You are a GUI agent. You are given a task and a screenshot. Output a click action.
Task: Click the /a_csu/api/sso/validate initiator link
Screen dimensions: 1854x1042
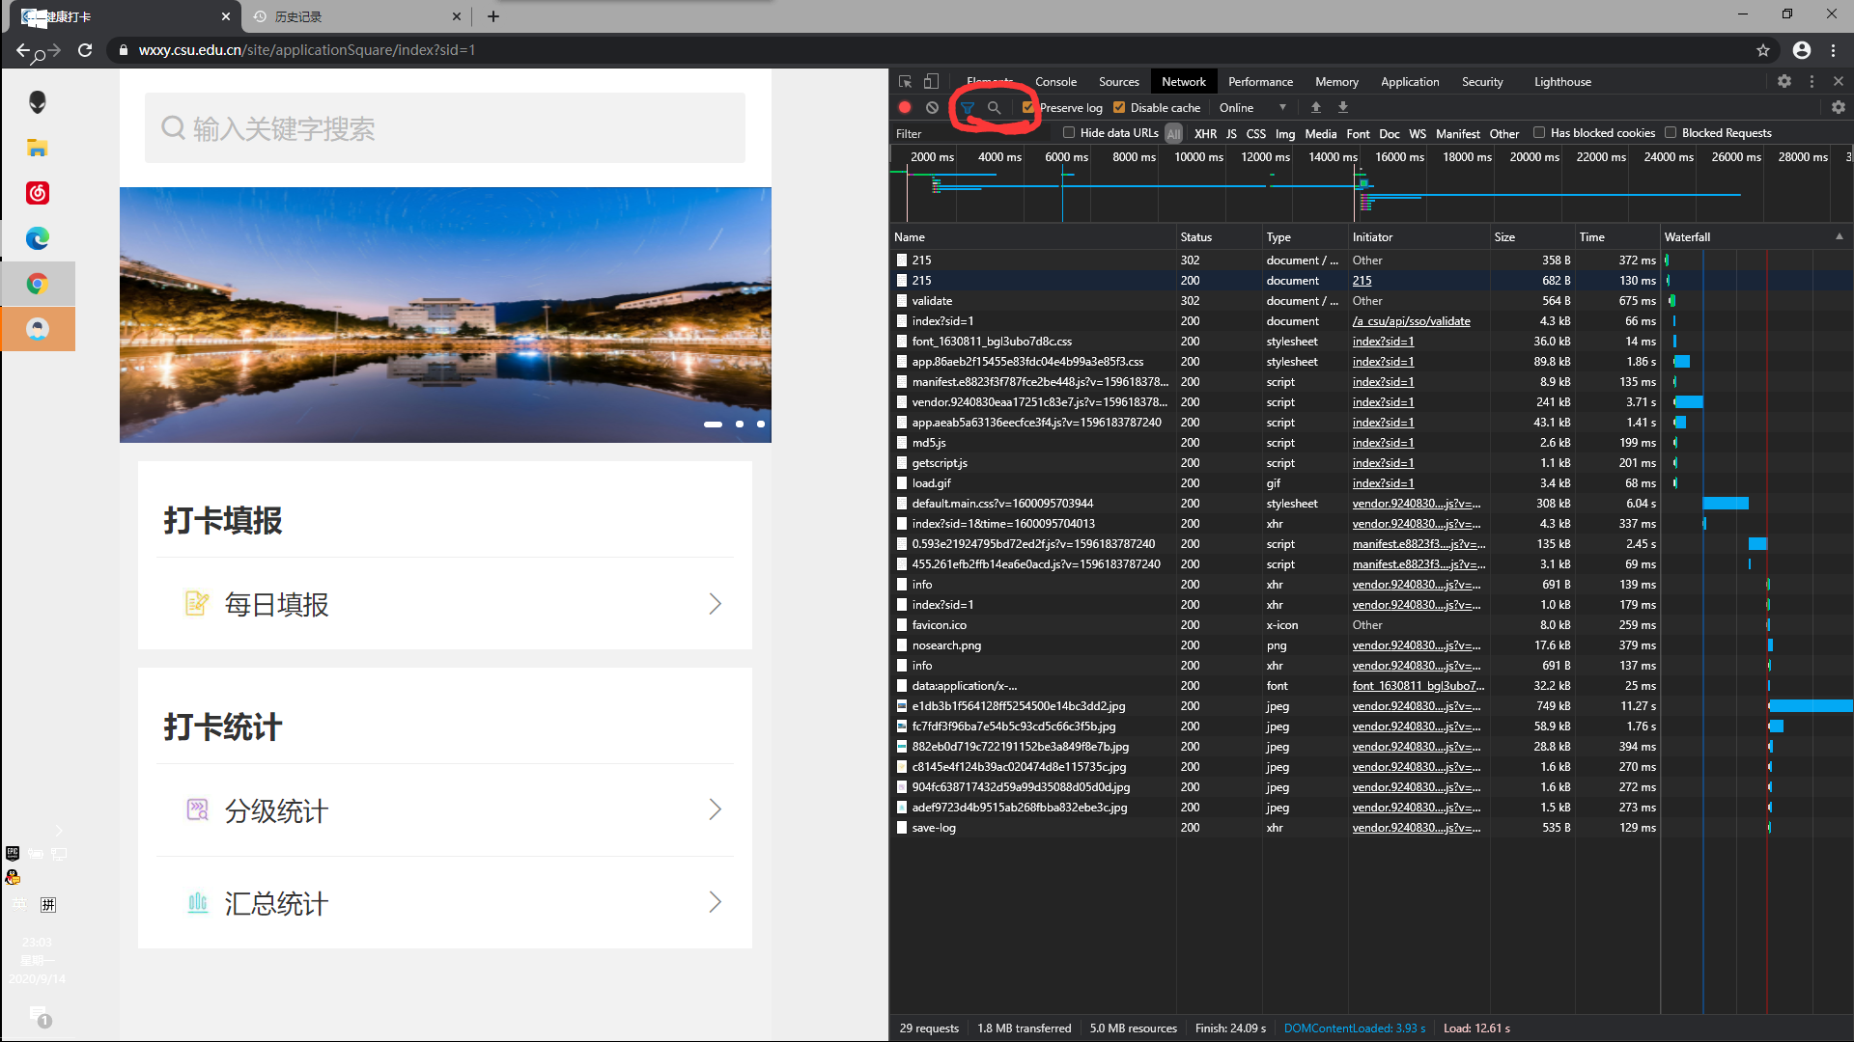click(x=1411, y=321)
